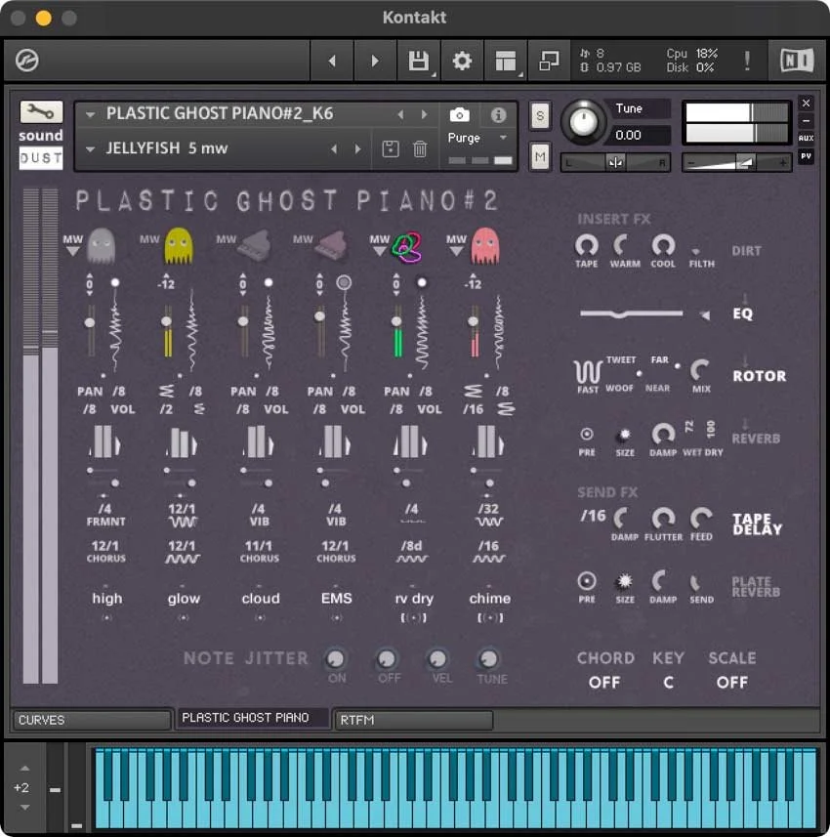Open the FILTH dropdown arrow
The width and height of the screenshot is (830, 837).
695,251
